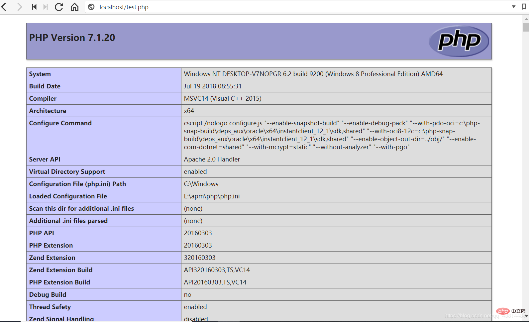Click the fast-forward skip icon
Image resolution: width=529 pixels, height=322 pixels.
[46, 7]
